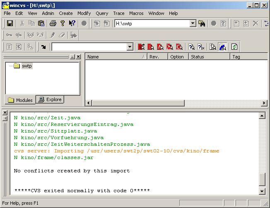Click the red C magnifier icon
Screen dimensions: 270x208
point(179,47)
